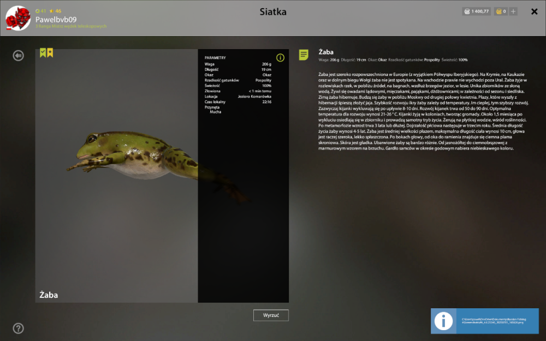Screen dimensions: 546x341
Task: Click the star rating 46 indicator
Action: coord(55,11)
